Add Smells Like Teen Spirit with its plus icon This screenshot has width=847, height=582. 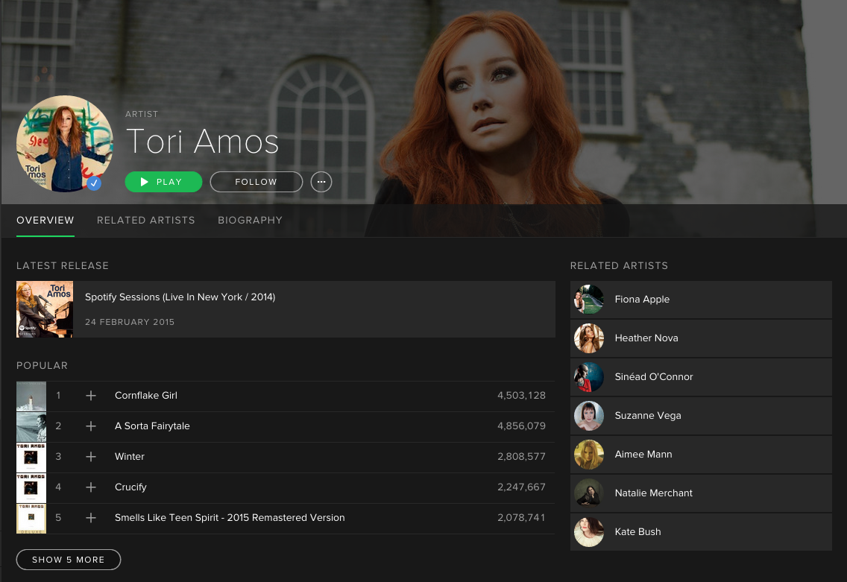tap(91, 518)
